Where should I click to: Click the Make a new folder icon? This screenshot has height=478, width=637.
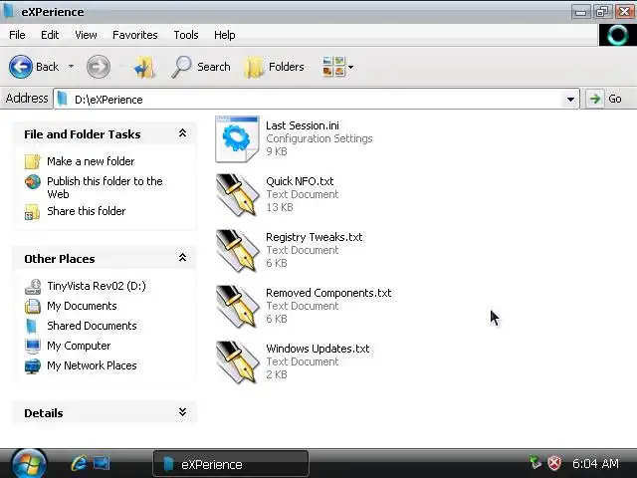pos(33,161)
